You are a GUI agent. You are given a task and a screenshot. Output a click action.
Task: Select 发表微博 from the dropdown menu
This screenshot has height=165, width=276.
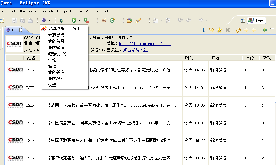(56, 35)
